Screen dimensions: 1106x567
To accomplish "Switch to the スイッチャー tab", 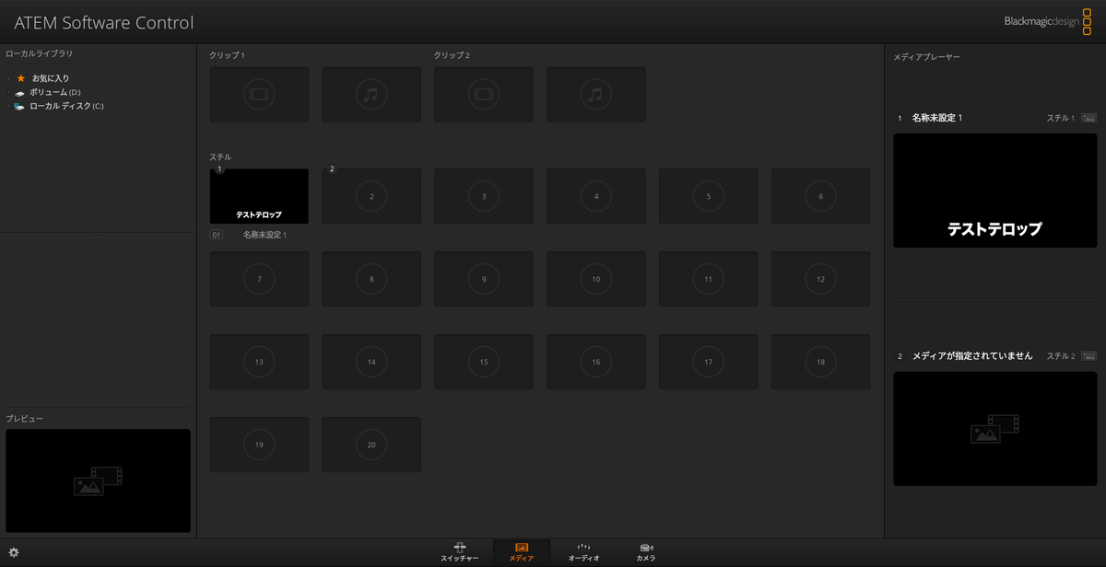I will pyautogui.click(x=459, y=552).
